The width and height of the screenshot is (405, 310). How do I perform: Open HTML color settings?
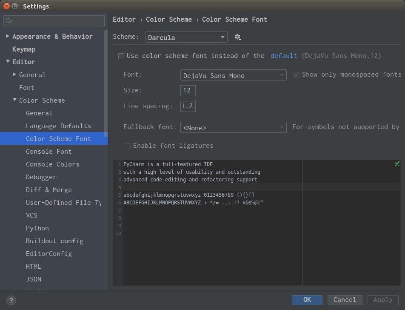click(x=33, y=267)
